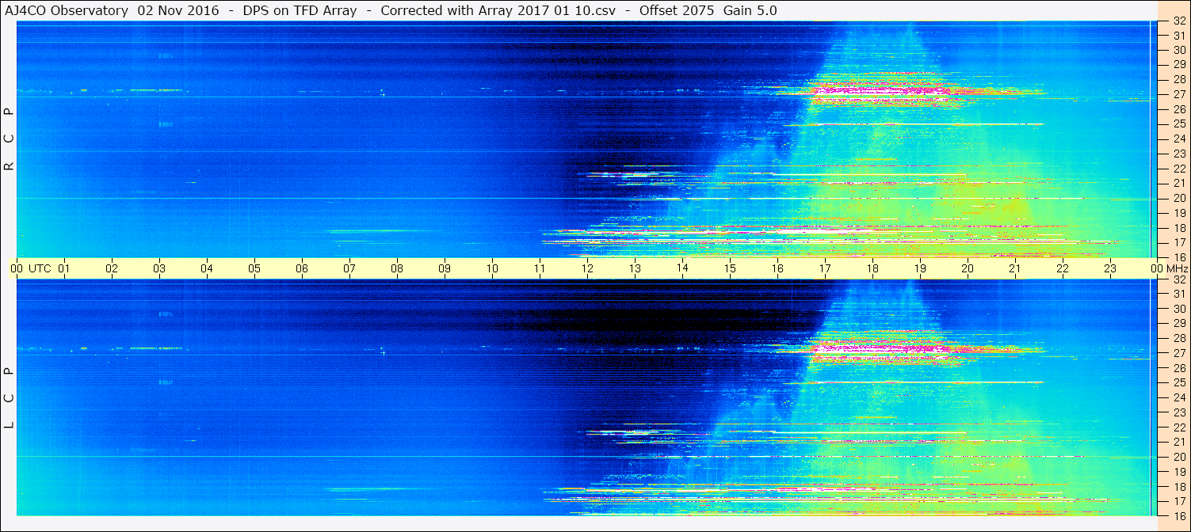Click 19 MHz frequency label in LCP panel
This screenshot has width=1191, height=532.
1179,472
